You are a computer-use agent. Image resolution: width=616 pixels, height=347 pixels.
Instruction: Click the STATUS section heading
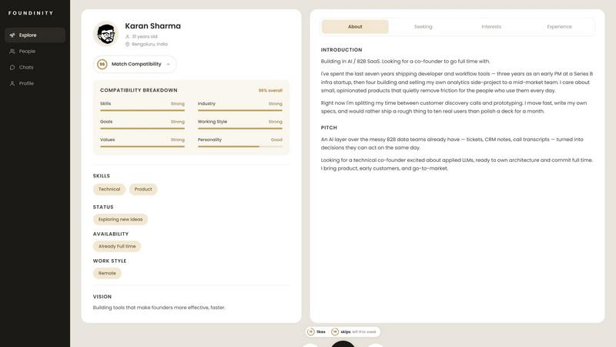pos(103,207)
